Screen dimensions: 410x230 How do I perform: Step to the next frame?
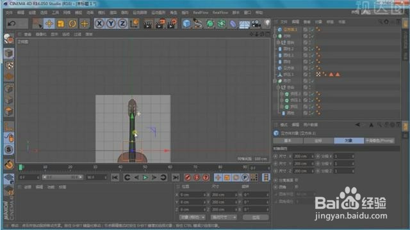[154, 178]
